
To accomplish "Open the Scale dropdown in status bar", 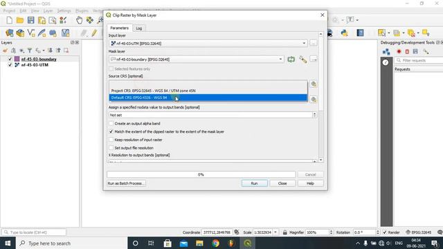I will point(275,232).
